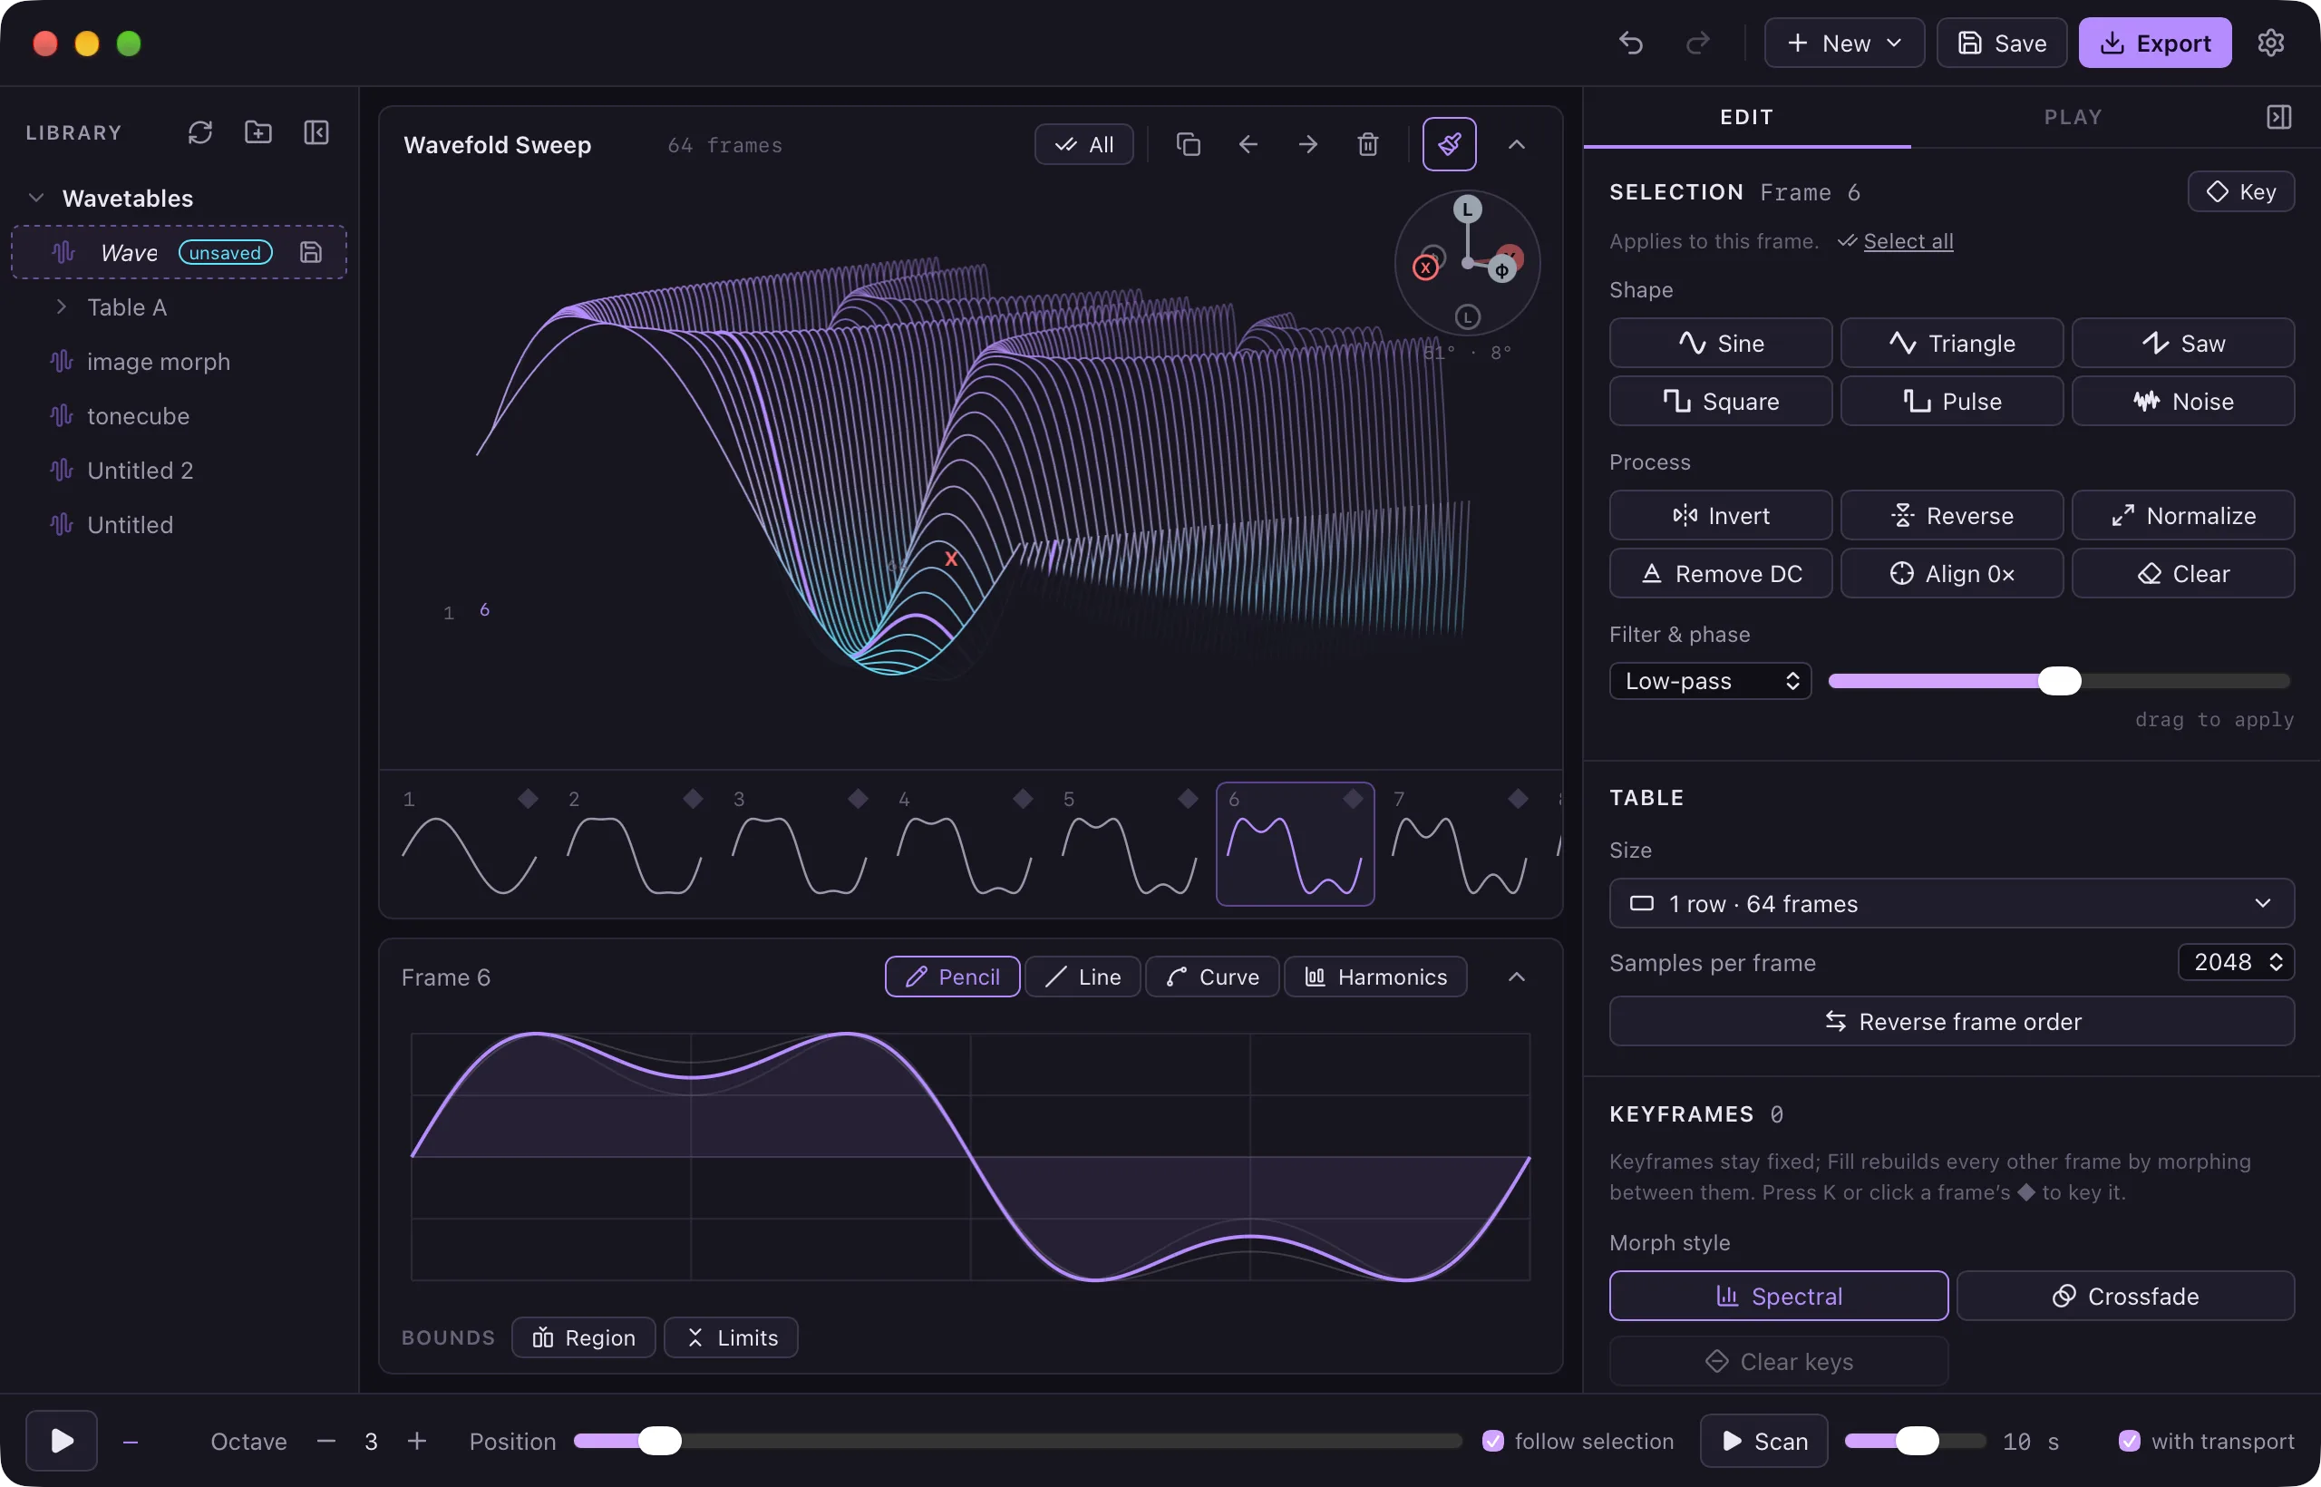Select Crossfade morph style

click(2126, 1296)
